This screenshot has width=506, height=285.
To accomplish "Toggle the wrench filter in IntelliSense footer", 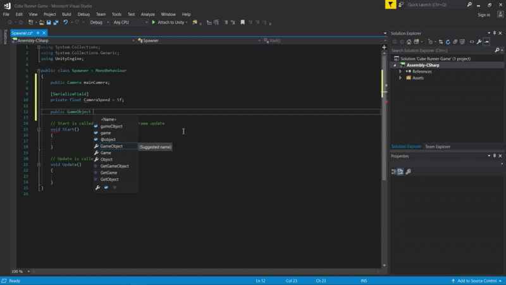I will [x=98, y=187].
